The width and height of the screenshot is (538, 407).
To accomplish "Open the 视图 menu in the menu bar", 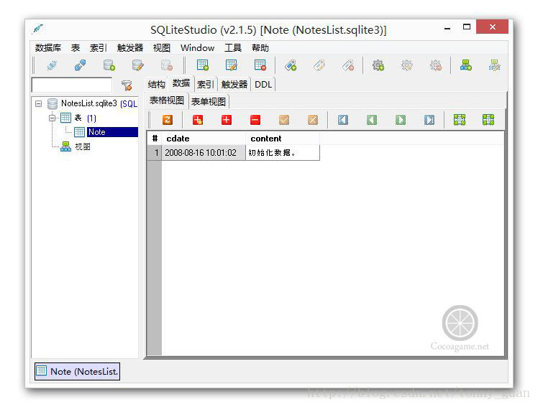I will [162, 48].
